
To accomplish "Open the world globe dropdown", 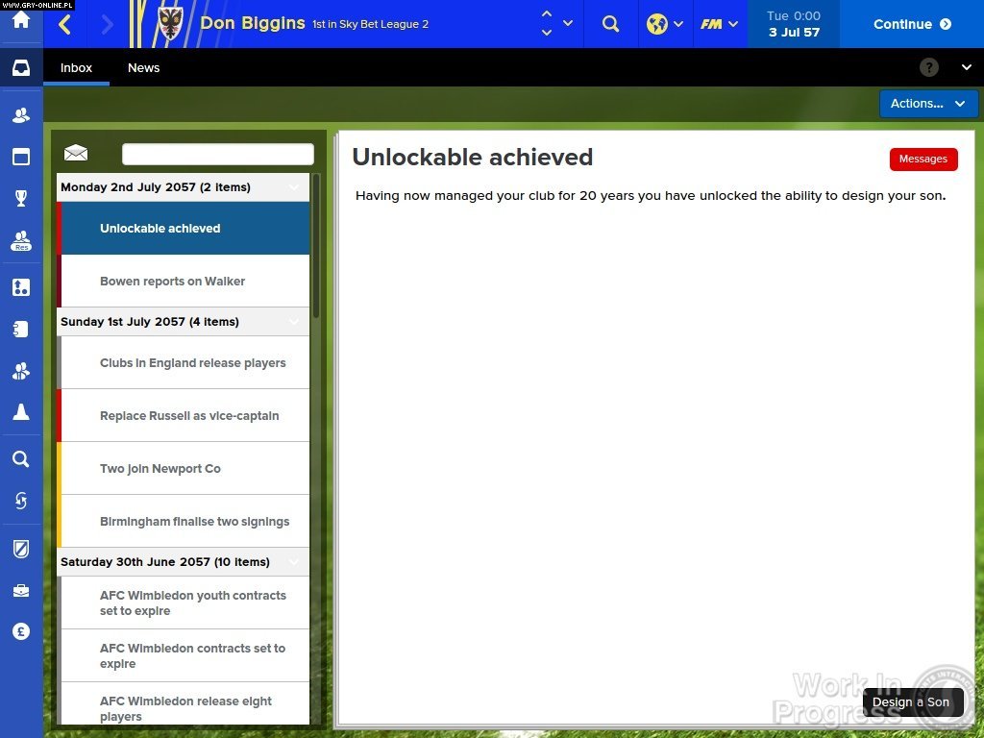I will [665, 24].
